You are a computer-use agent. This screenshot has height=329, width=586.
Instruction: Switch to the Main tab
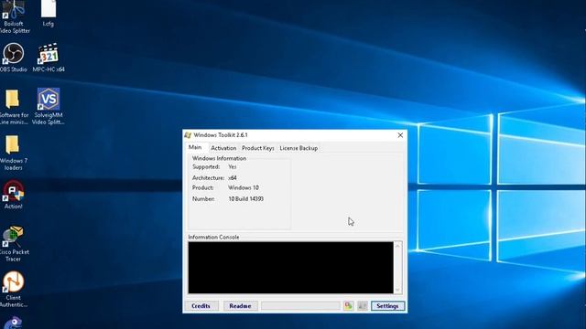[x=195, y=147]
